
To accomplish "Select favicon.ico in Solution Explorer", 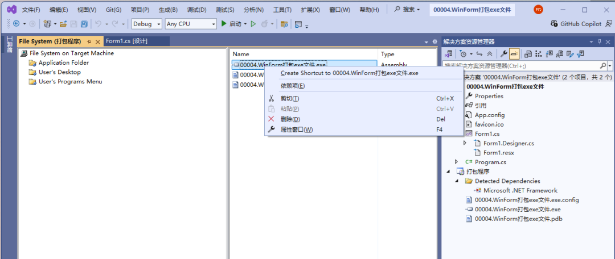I will coord(485,124).
